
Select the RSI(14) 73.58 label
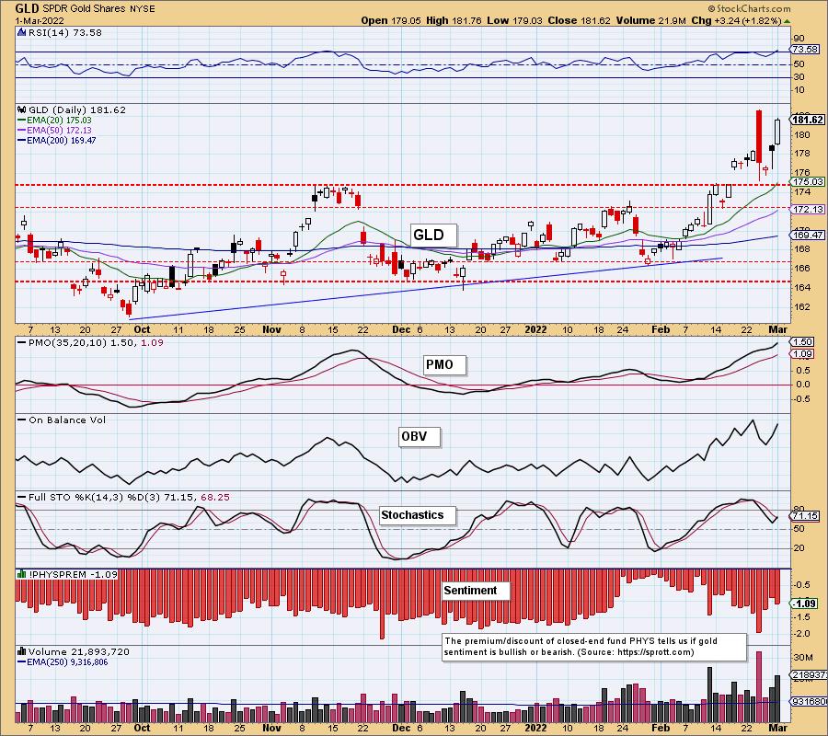coord(64,32)
